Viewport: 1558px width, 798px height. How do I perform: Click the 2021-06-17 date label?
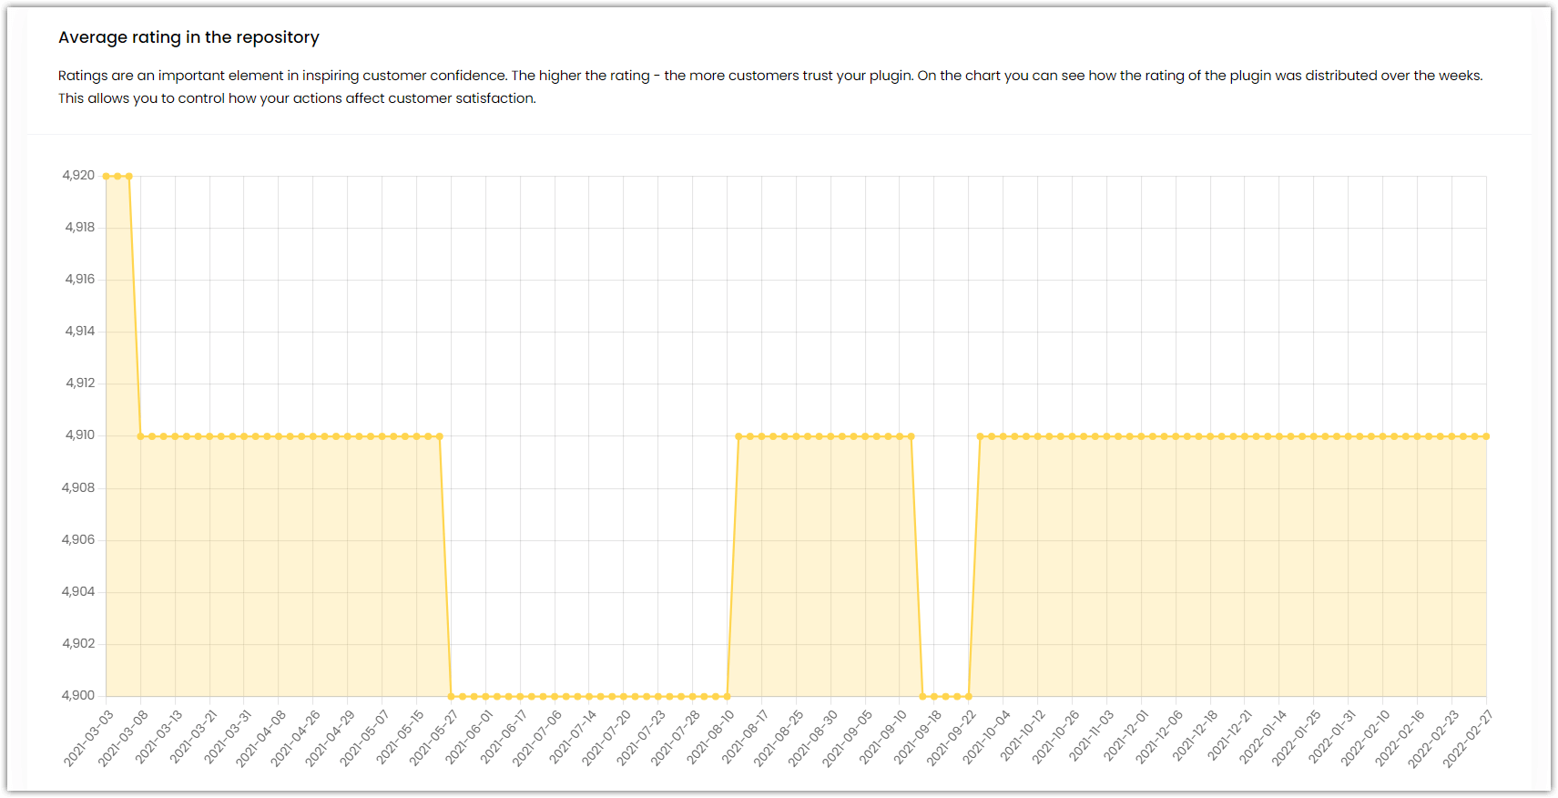tap(504, 739)
